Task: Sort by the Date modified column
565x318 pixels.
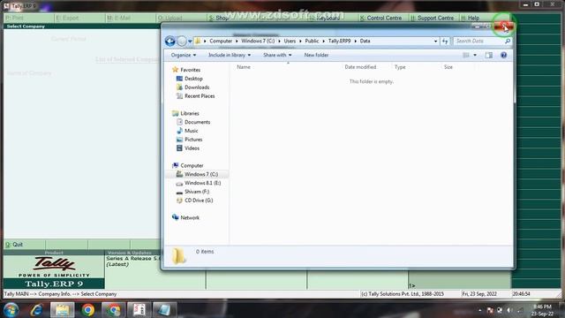Action: click(360, 67)
